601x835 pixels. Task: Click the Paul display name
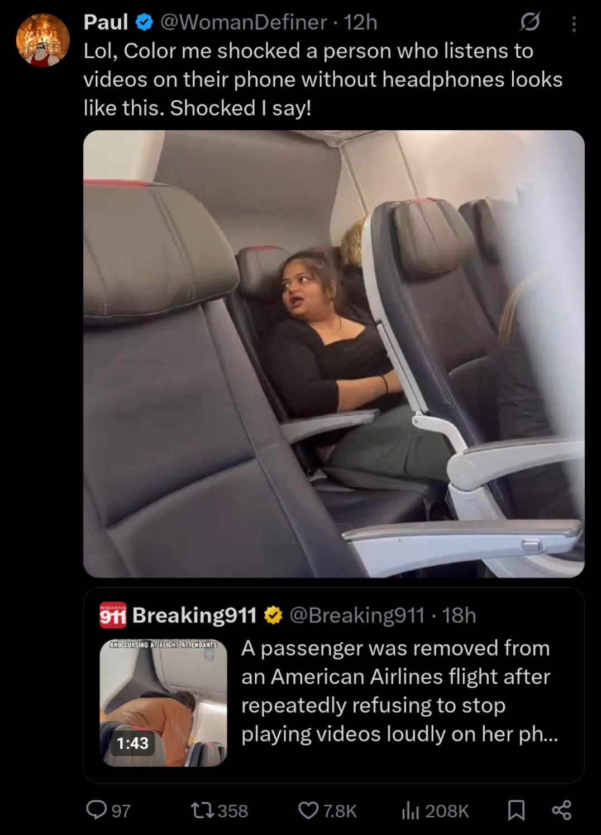[x=106, y=22]
